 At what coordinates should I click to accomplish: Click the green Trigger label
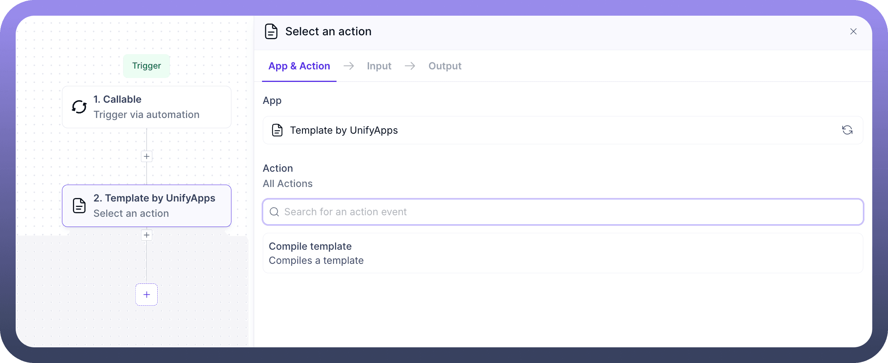coord(146,66)
